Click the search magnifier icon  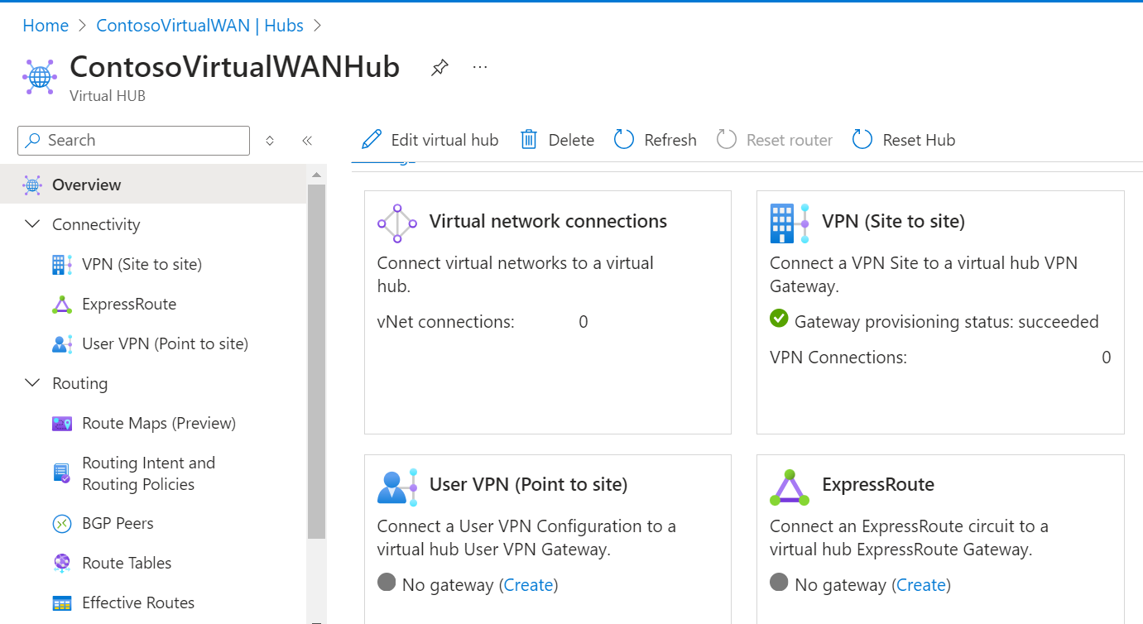[x=33, y=141]
